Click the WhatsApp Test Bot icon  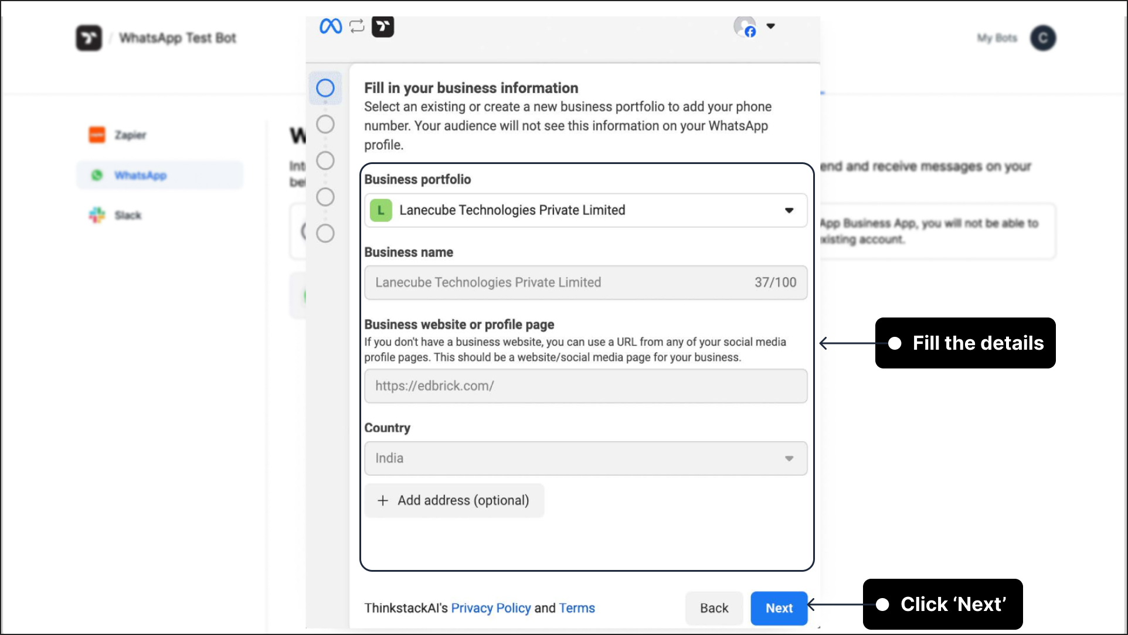coord(89,37)
